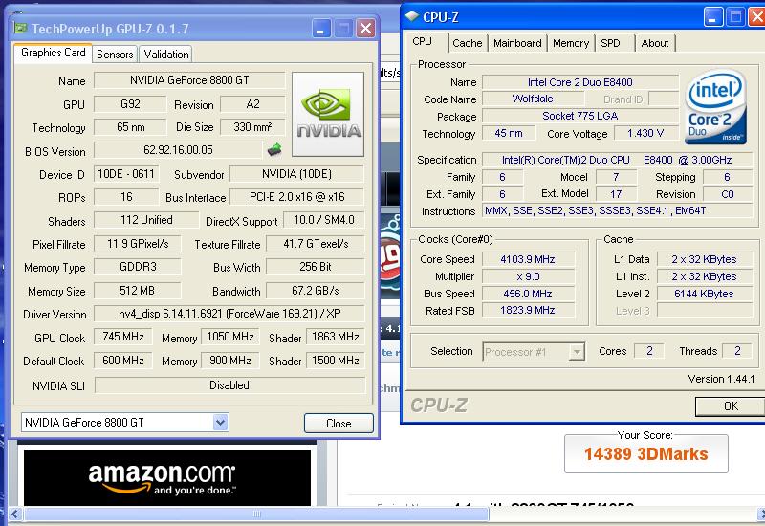Minimize the GPU-Z window
The height and width of the screenshot is (526, 765).
(x=321, y=29)
